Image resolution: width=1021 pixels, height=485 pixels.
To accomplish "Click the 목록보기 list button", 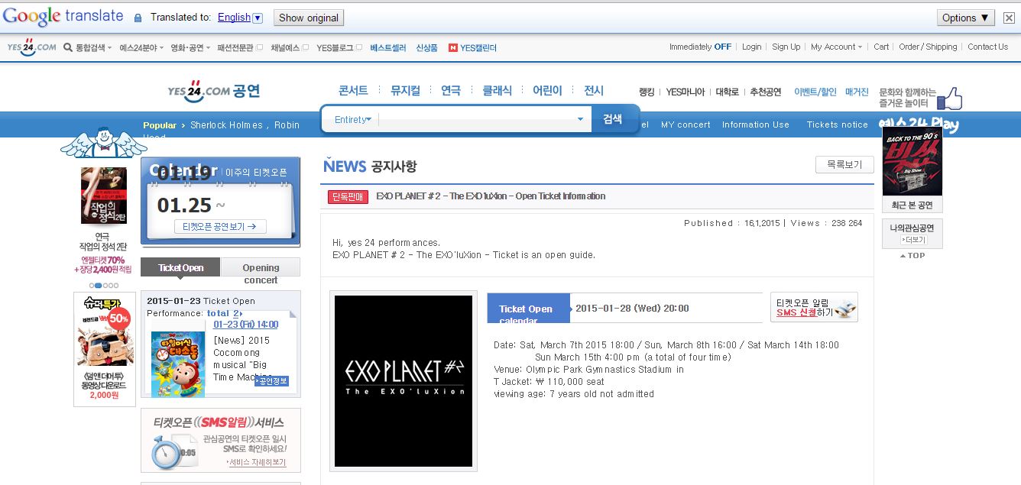I will coord(844,164).
